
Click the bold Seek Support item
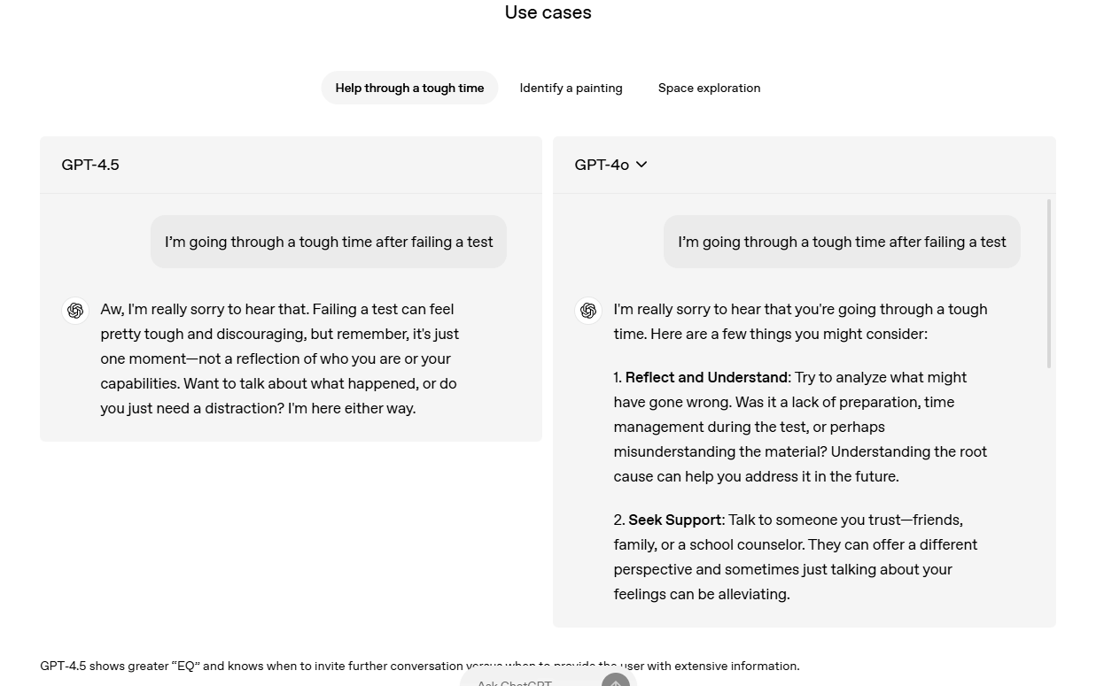[675, 520]
